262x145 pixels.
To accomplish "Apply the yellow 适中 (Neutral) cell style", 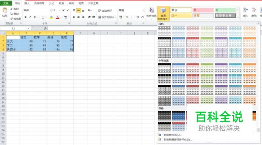I will [x=181, y=15].
